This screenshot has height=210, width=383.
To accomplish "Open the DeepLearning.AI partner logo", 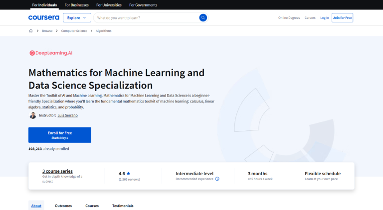I will coord(51,53).
